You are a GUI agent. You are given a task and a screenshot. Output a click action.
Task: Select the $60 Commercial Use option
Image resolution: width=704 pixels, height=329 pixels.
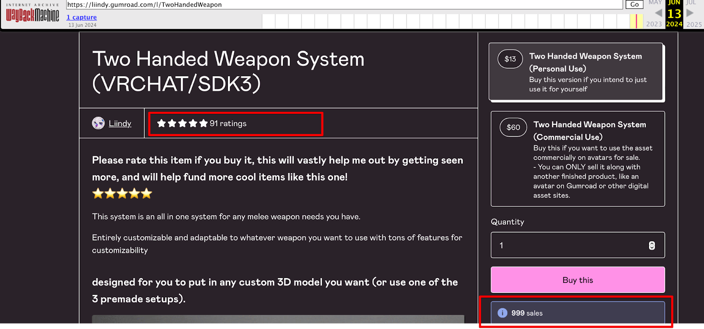click(578, 159)
